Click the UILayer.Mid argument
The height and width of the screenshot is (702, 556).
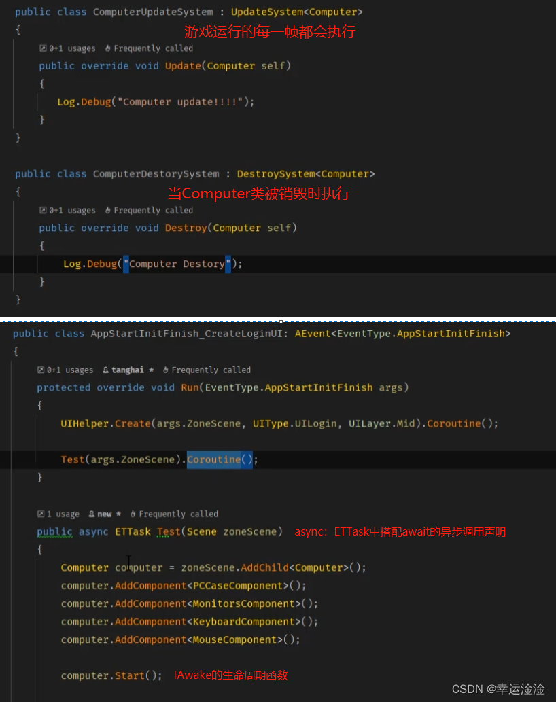(x=381, y=423)
